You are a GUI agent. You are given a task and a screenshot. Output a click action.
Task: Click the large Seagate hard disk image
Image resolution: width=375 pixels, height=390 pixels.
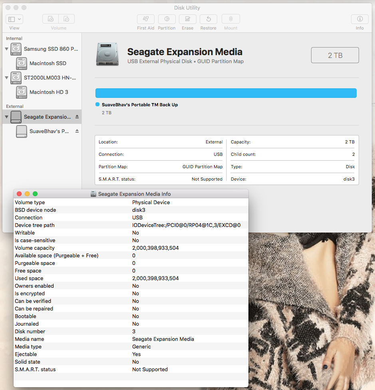[x=107, y=54]
